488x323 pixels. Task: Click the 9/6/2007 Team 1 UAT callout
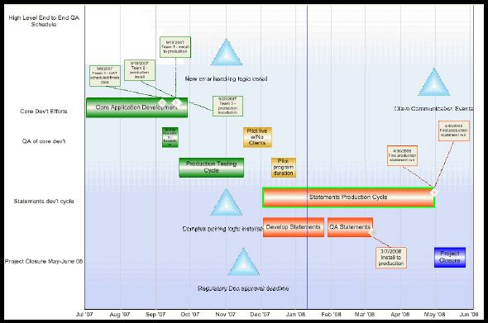[105, 75]
